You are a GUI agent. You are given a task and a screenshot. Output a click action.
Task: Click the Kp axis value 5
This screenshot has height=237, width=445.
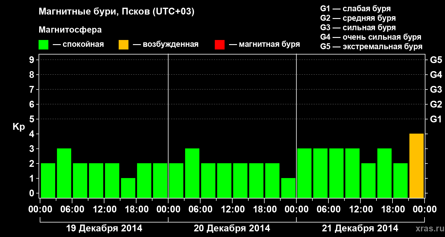(x=32, y=119)
